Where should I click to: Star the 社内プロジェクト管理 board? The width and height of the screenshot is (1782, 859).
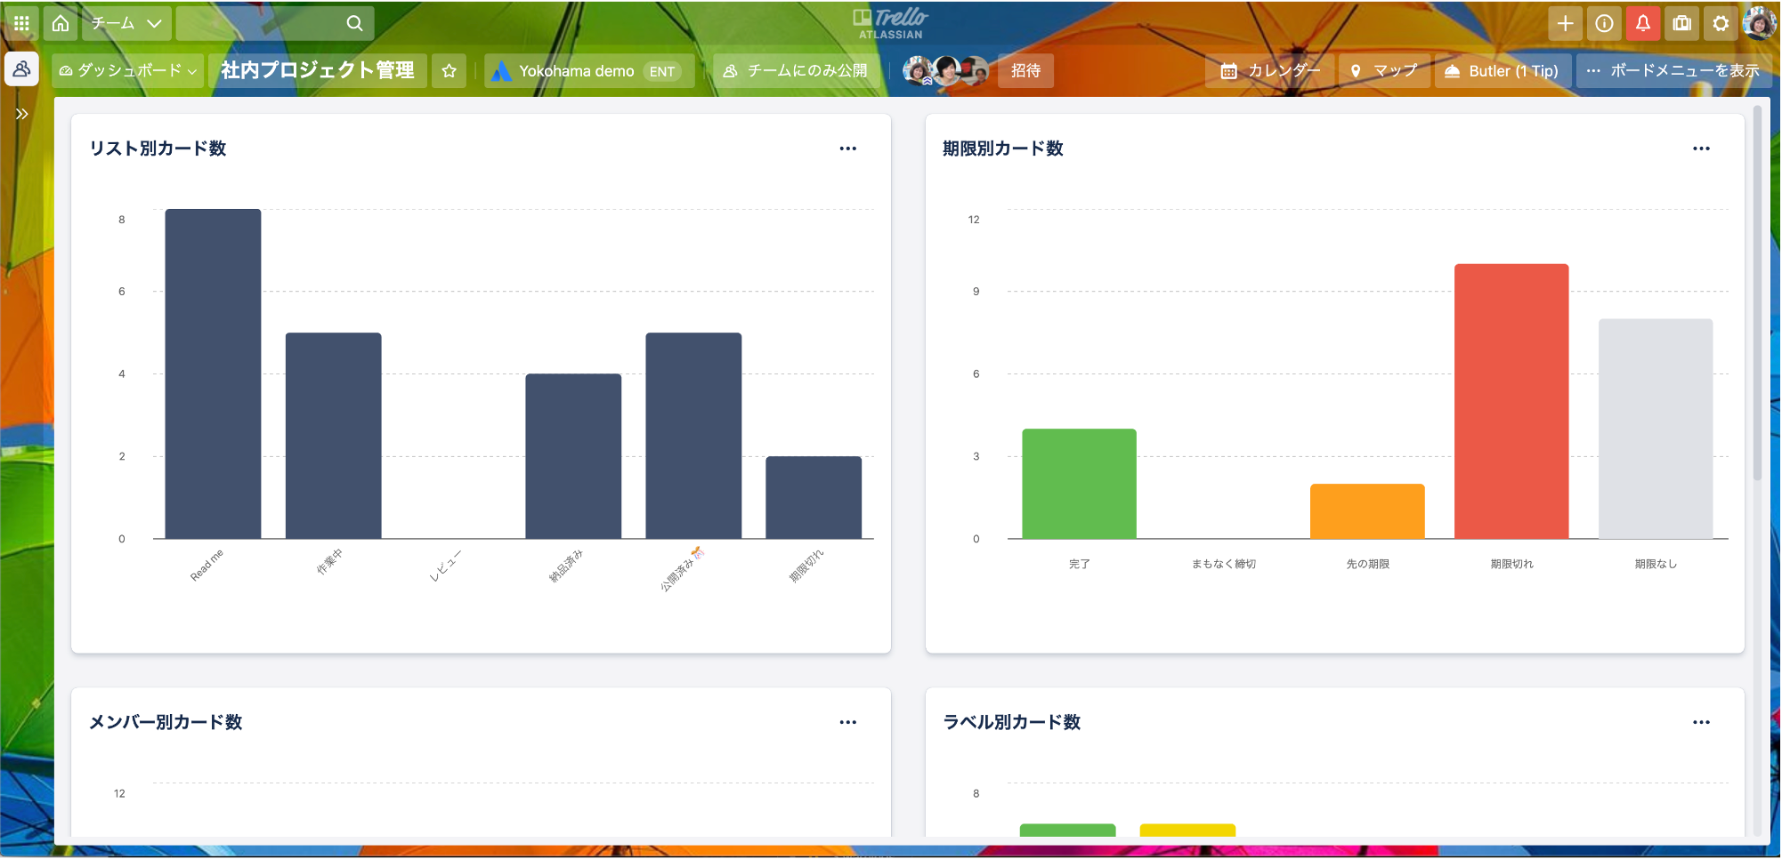[450, 71]
